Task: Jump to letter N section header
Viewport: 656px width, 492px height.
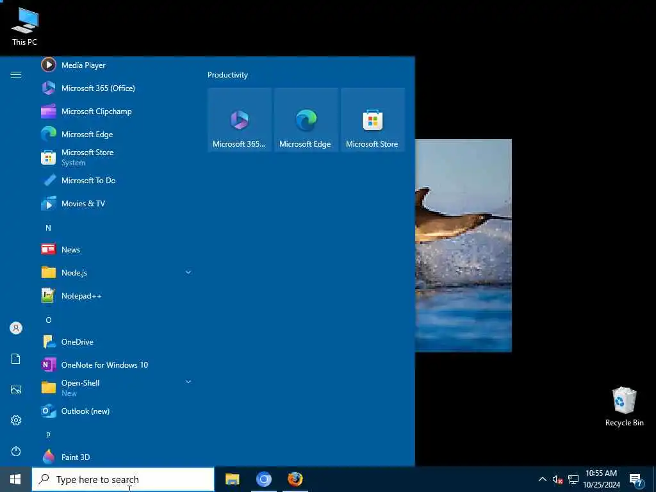Action: (x=48, y=228)
